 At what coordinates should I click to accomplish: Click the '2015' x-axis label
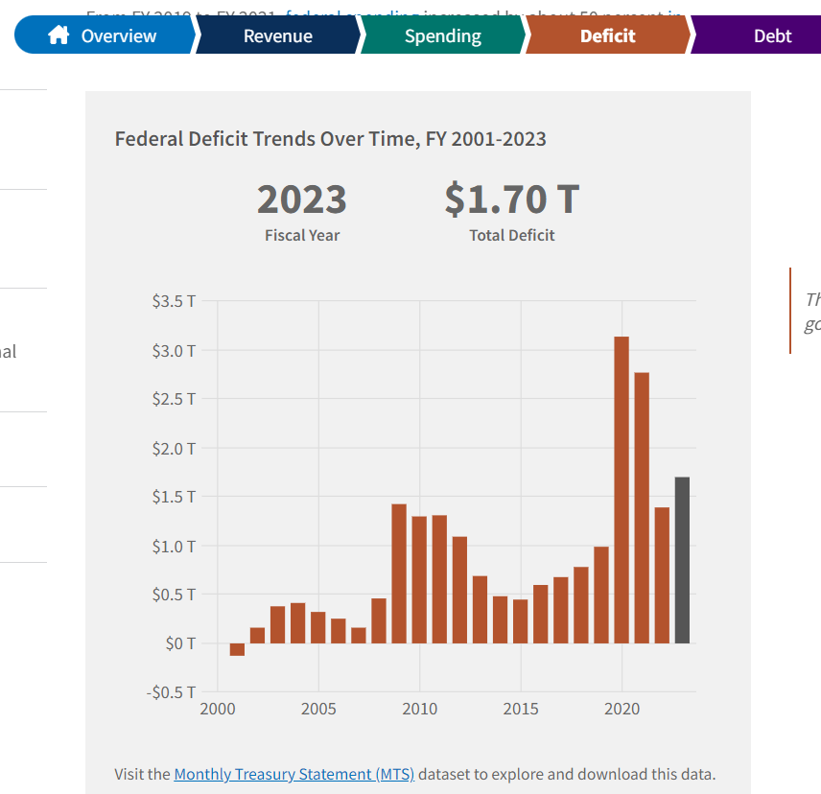pyautogui.click(x=521, y=709)
